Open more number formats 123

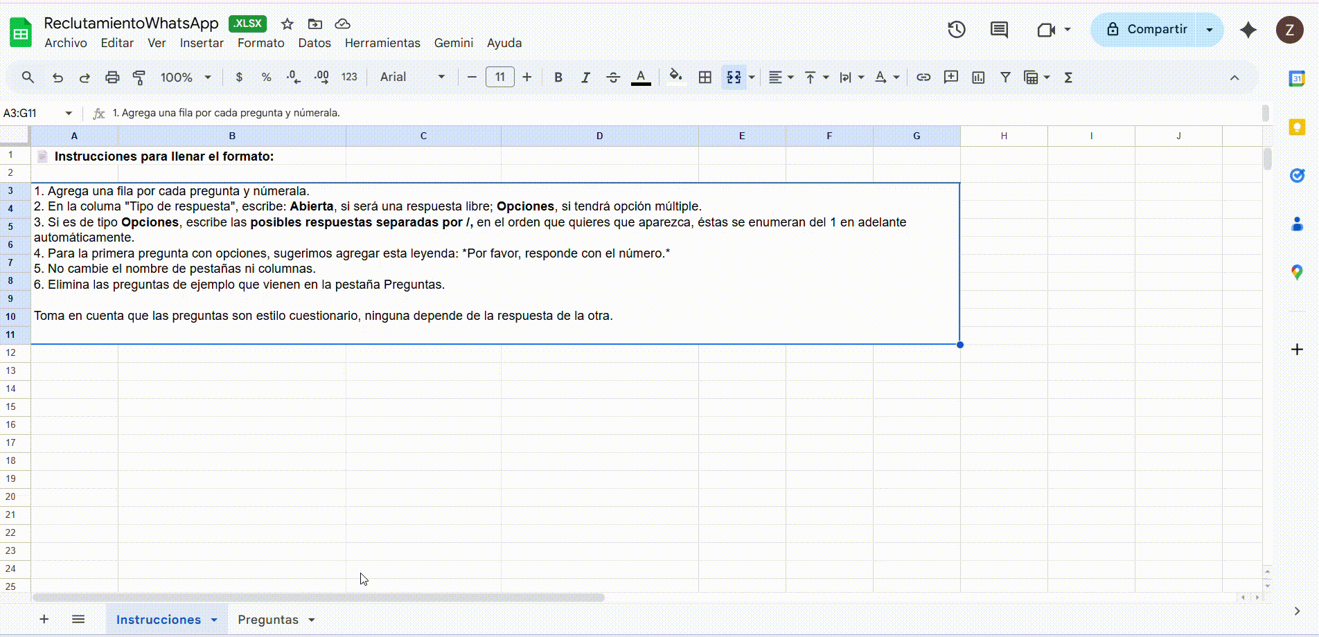tap(349, 78)
